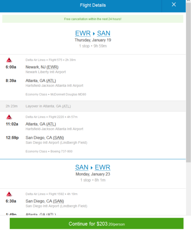
Task: Click the (ATL) code in layover row
Action: pos(66,106)
